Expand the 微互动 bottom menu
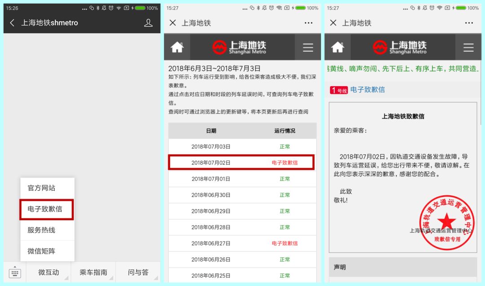Screen dimensions: 485x286 tap(48, 273)
